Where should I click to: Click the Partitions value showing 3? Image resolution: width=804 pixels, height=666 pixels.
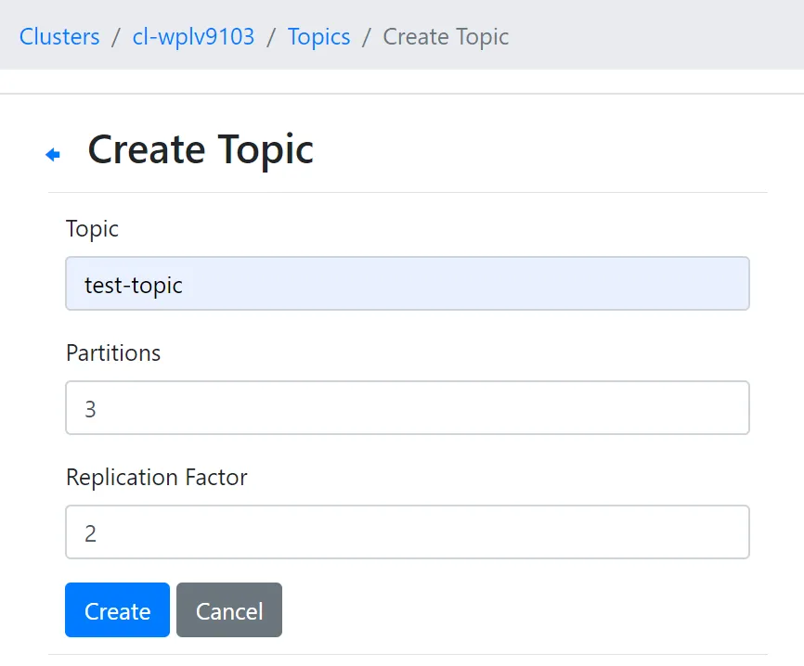click(x=407, y=408)
